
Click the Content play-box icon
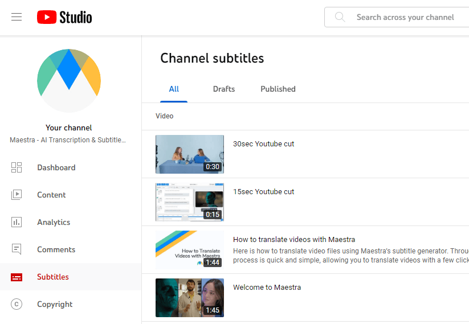click(x=17, y=195)
